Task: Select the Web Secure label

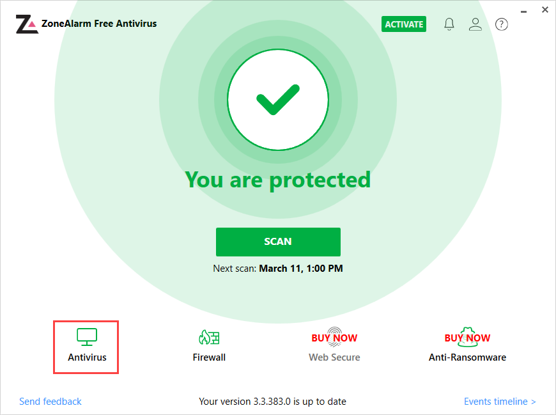Action: coord(334,357)
